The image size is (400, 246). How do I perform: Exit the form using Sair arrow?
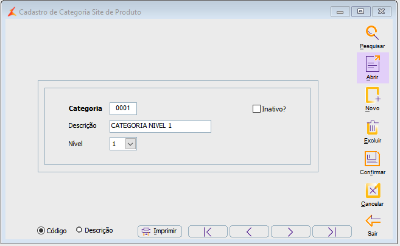372,220
